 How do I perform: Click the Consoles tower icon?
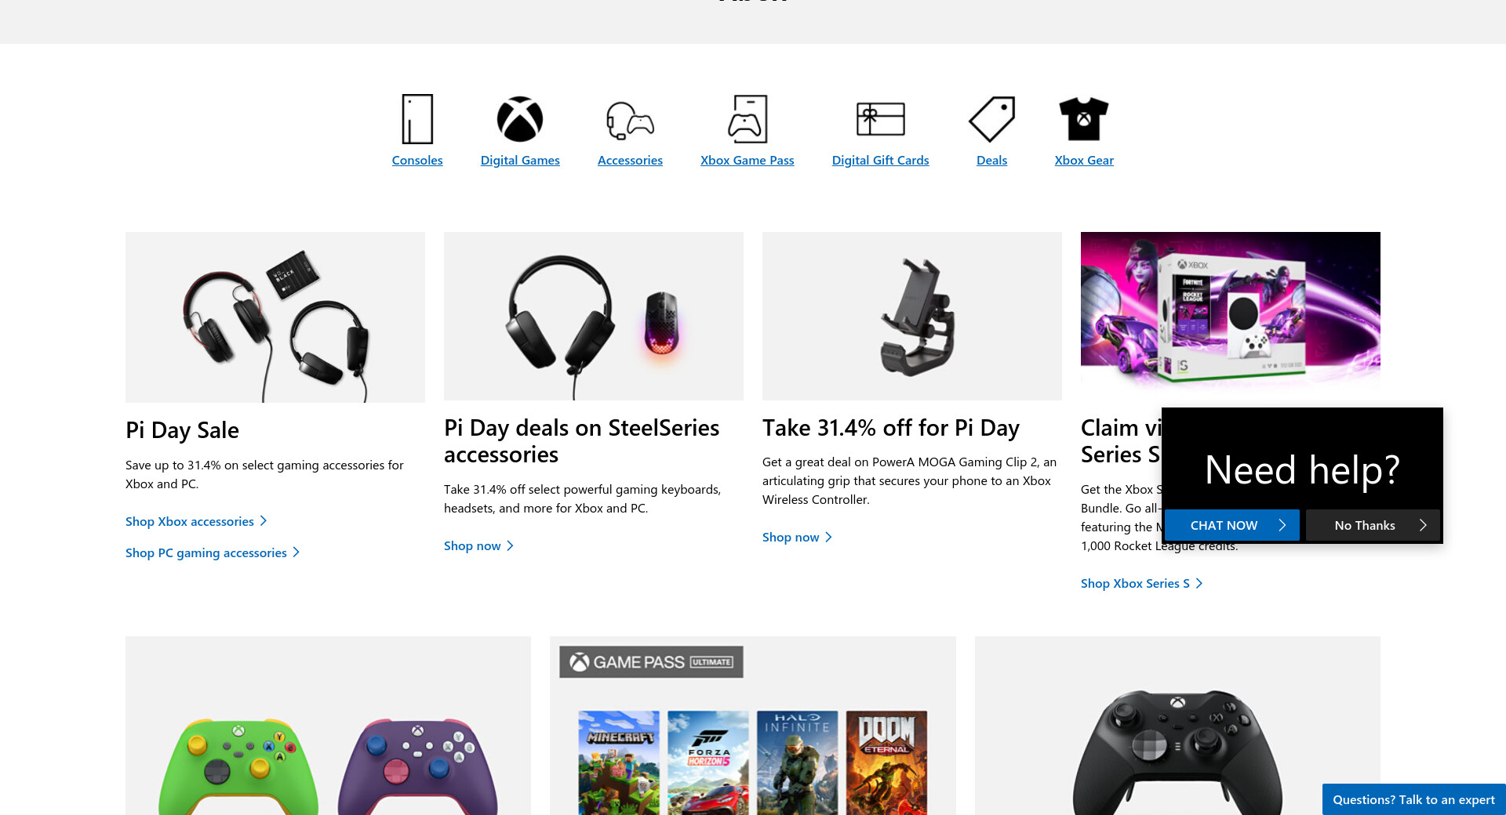[x=417, y=119]
